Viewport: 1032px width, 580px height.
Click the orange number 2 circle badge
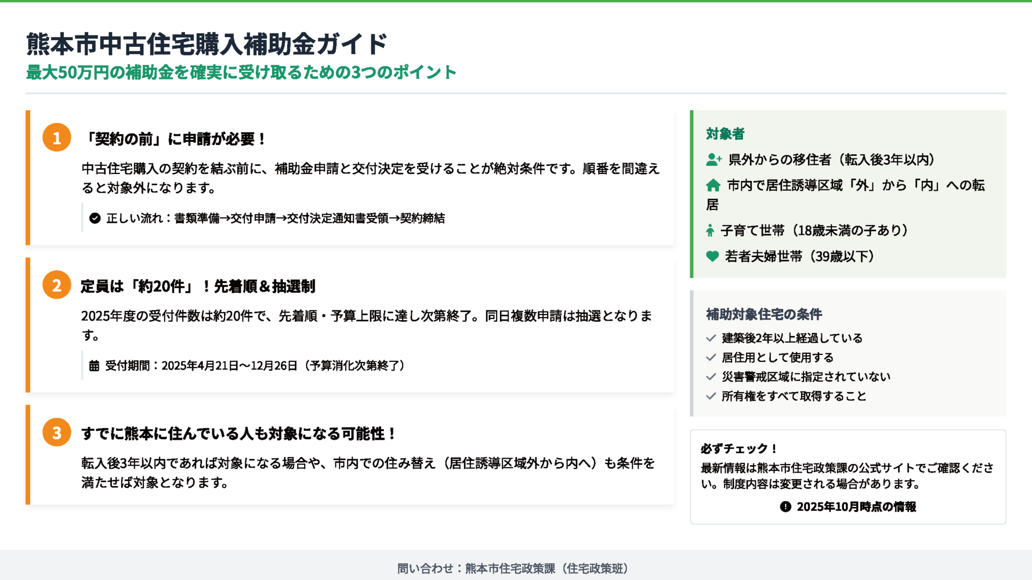tap(57, 285)
